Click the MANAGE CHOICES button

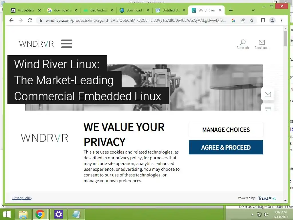point(226,130)
